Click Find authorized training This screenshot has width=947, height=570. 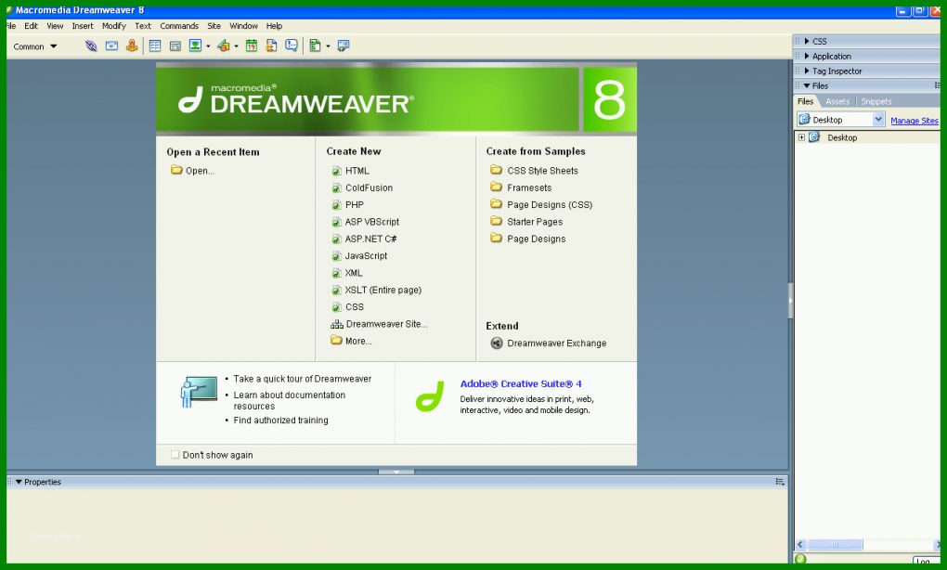click(280, 421)
